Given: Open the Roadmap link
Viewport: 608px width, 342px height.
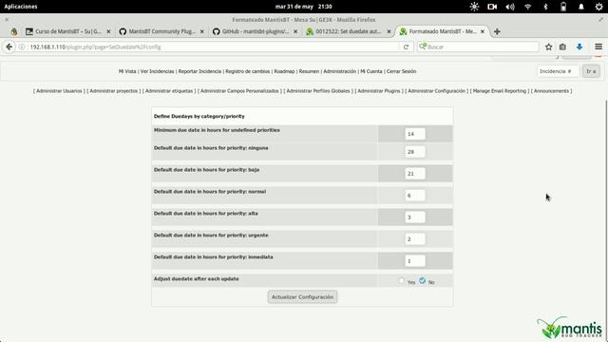Looking at the screenshot, I should pos(284,71).
